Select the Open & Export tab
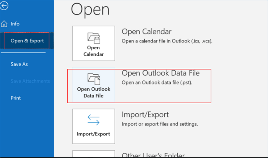 pos(27,41)
